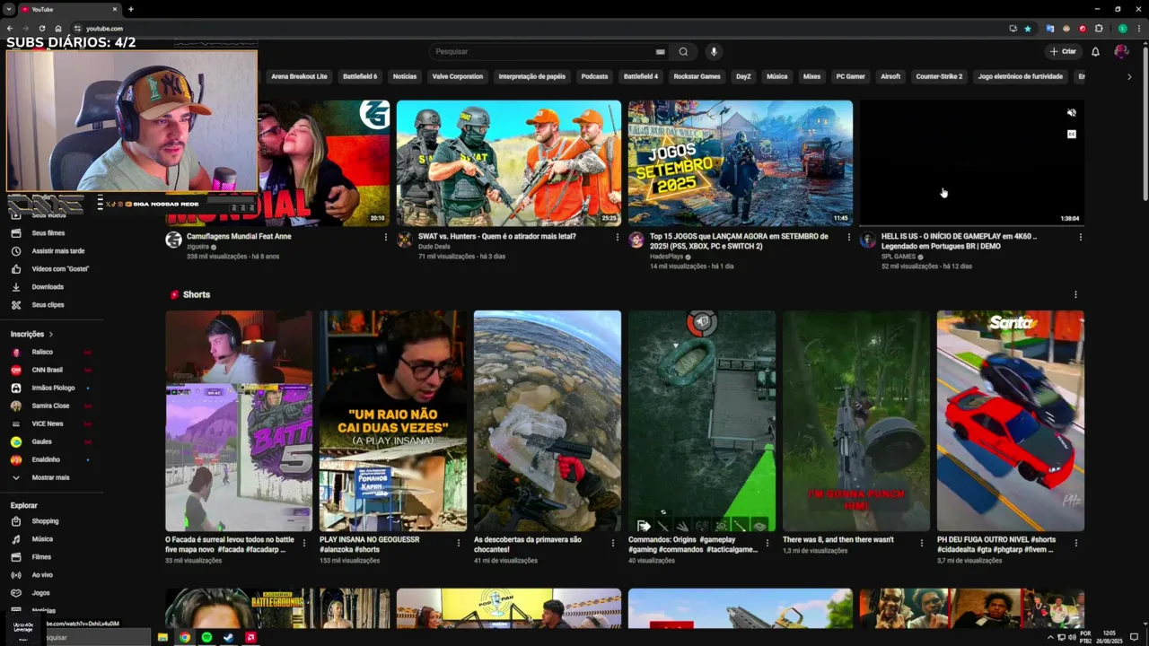Image resolution: width=1149 pixels, height=646 pixels.
Task: Open Assistir mais tarde clock icon
Action: (x=16, y=251)
